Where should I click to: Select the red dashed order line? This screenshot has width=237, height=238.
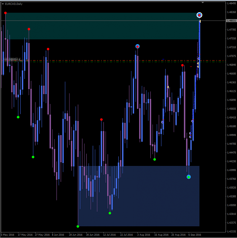click(113, 61)
